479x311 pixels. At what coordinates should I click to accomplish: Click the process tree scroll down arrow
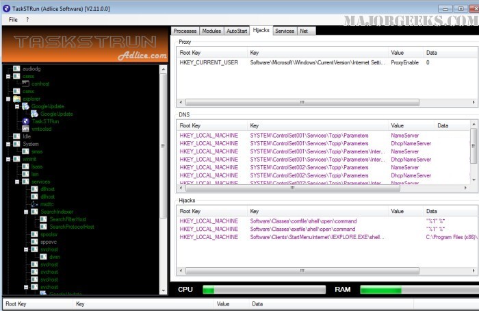164,290
